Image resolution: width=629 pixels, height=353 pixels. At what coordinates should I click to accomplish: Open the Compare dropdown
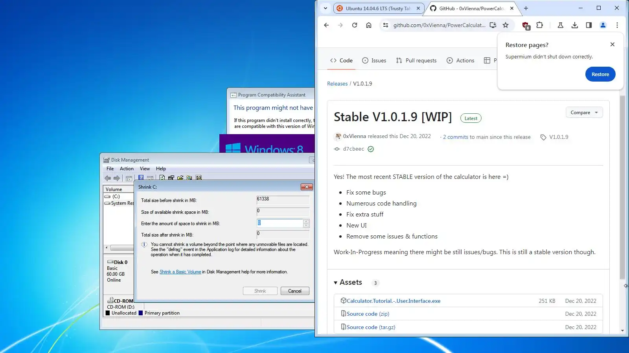pos(584,113)
